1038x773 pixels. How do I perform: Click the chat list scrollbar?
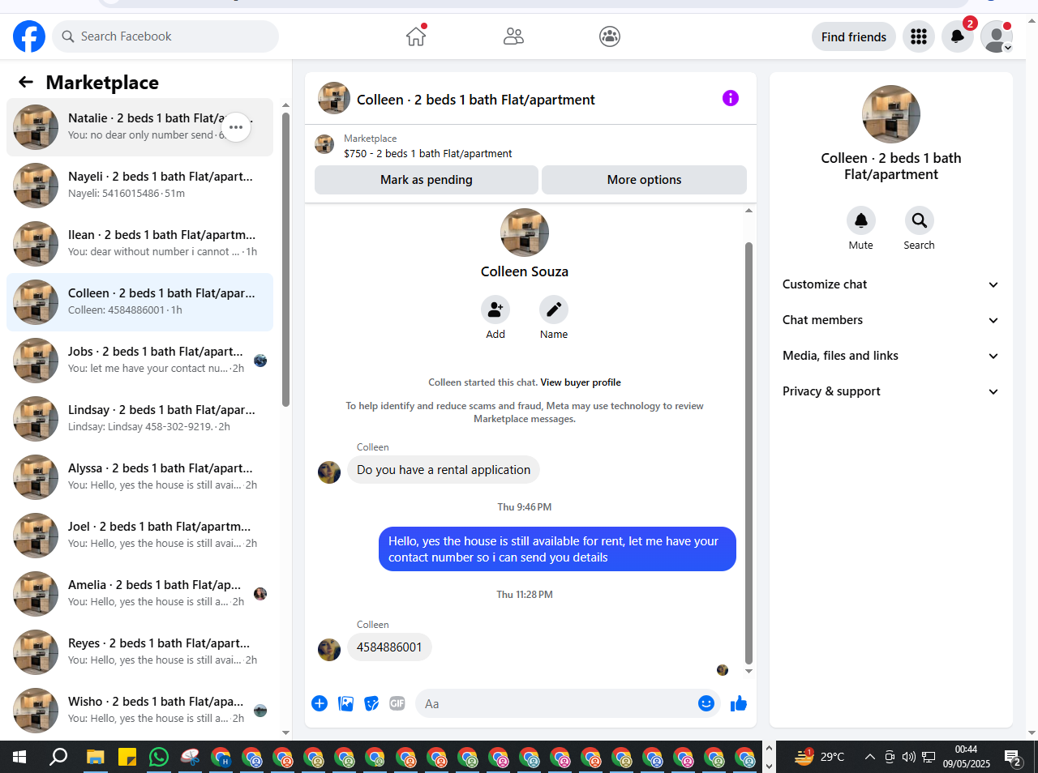click(285, 259)
